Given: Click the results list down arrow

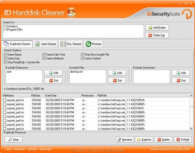Looking at the screenshot, I should point(191,128).
